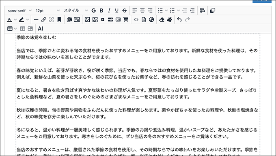Screen dimensions: 276x156
Task: Expand the table menu arrow
Action: point(15,29)
